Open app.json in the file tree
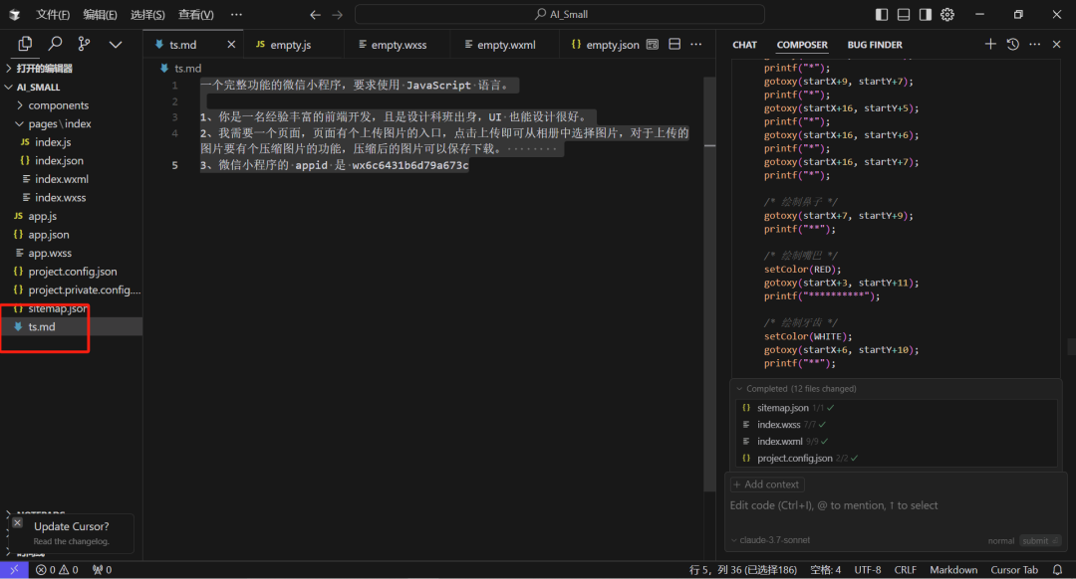The image size is (1076, 579). click(49, 235)
